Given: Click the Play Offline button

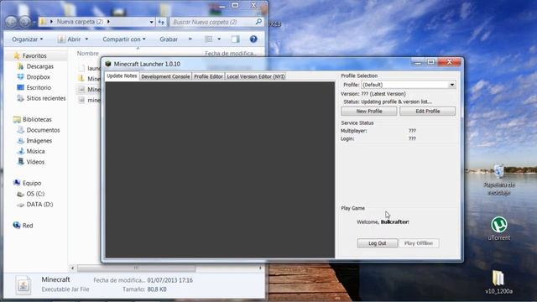Looking at the screenshot, I should click(x=419, y=243).
